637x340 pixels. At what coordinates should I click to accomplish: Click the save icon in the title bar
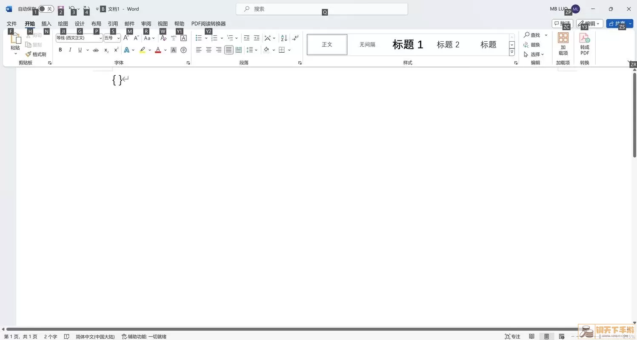(x=60, y=8)
